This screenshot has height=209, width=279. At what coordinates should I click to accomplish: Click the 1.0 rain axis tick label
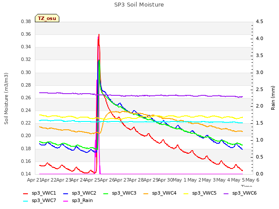[x=259, y=140]
